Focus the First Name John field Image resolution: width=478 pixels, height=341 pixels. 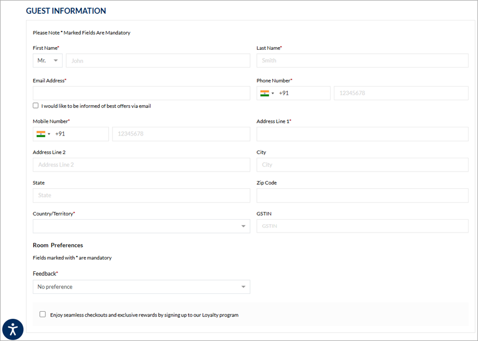(x=158, y=60)
